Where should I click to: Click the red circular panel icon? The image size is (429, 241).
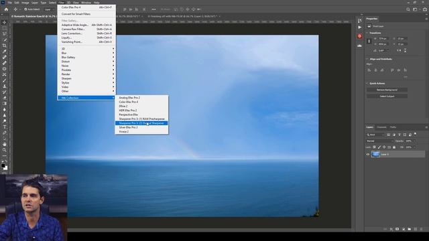[x=359, y=36]
